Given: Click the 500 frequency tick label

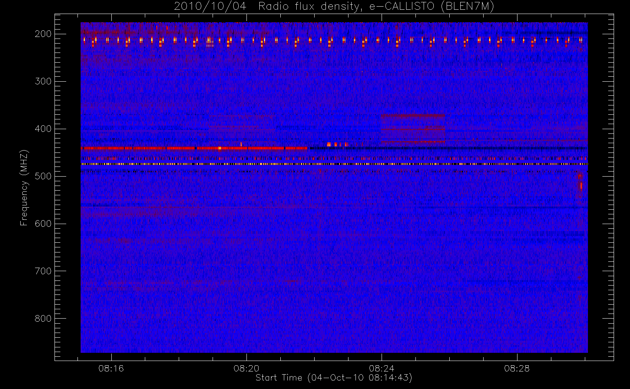Looking at the screenshot, I should tap(43, 176).
